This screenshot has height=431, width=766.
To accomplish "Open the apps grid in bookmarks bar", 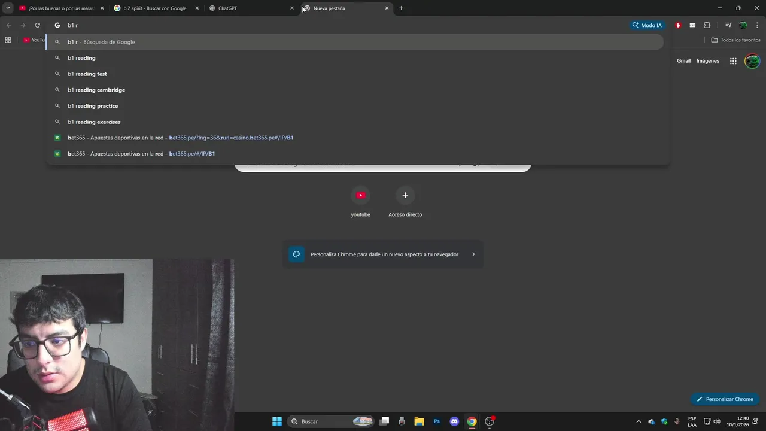I will (8, 40).
